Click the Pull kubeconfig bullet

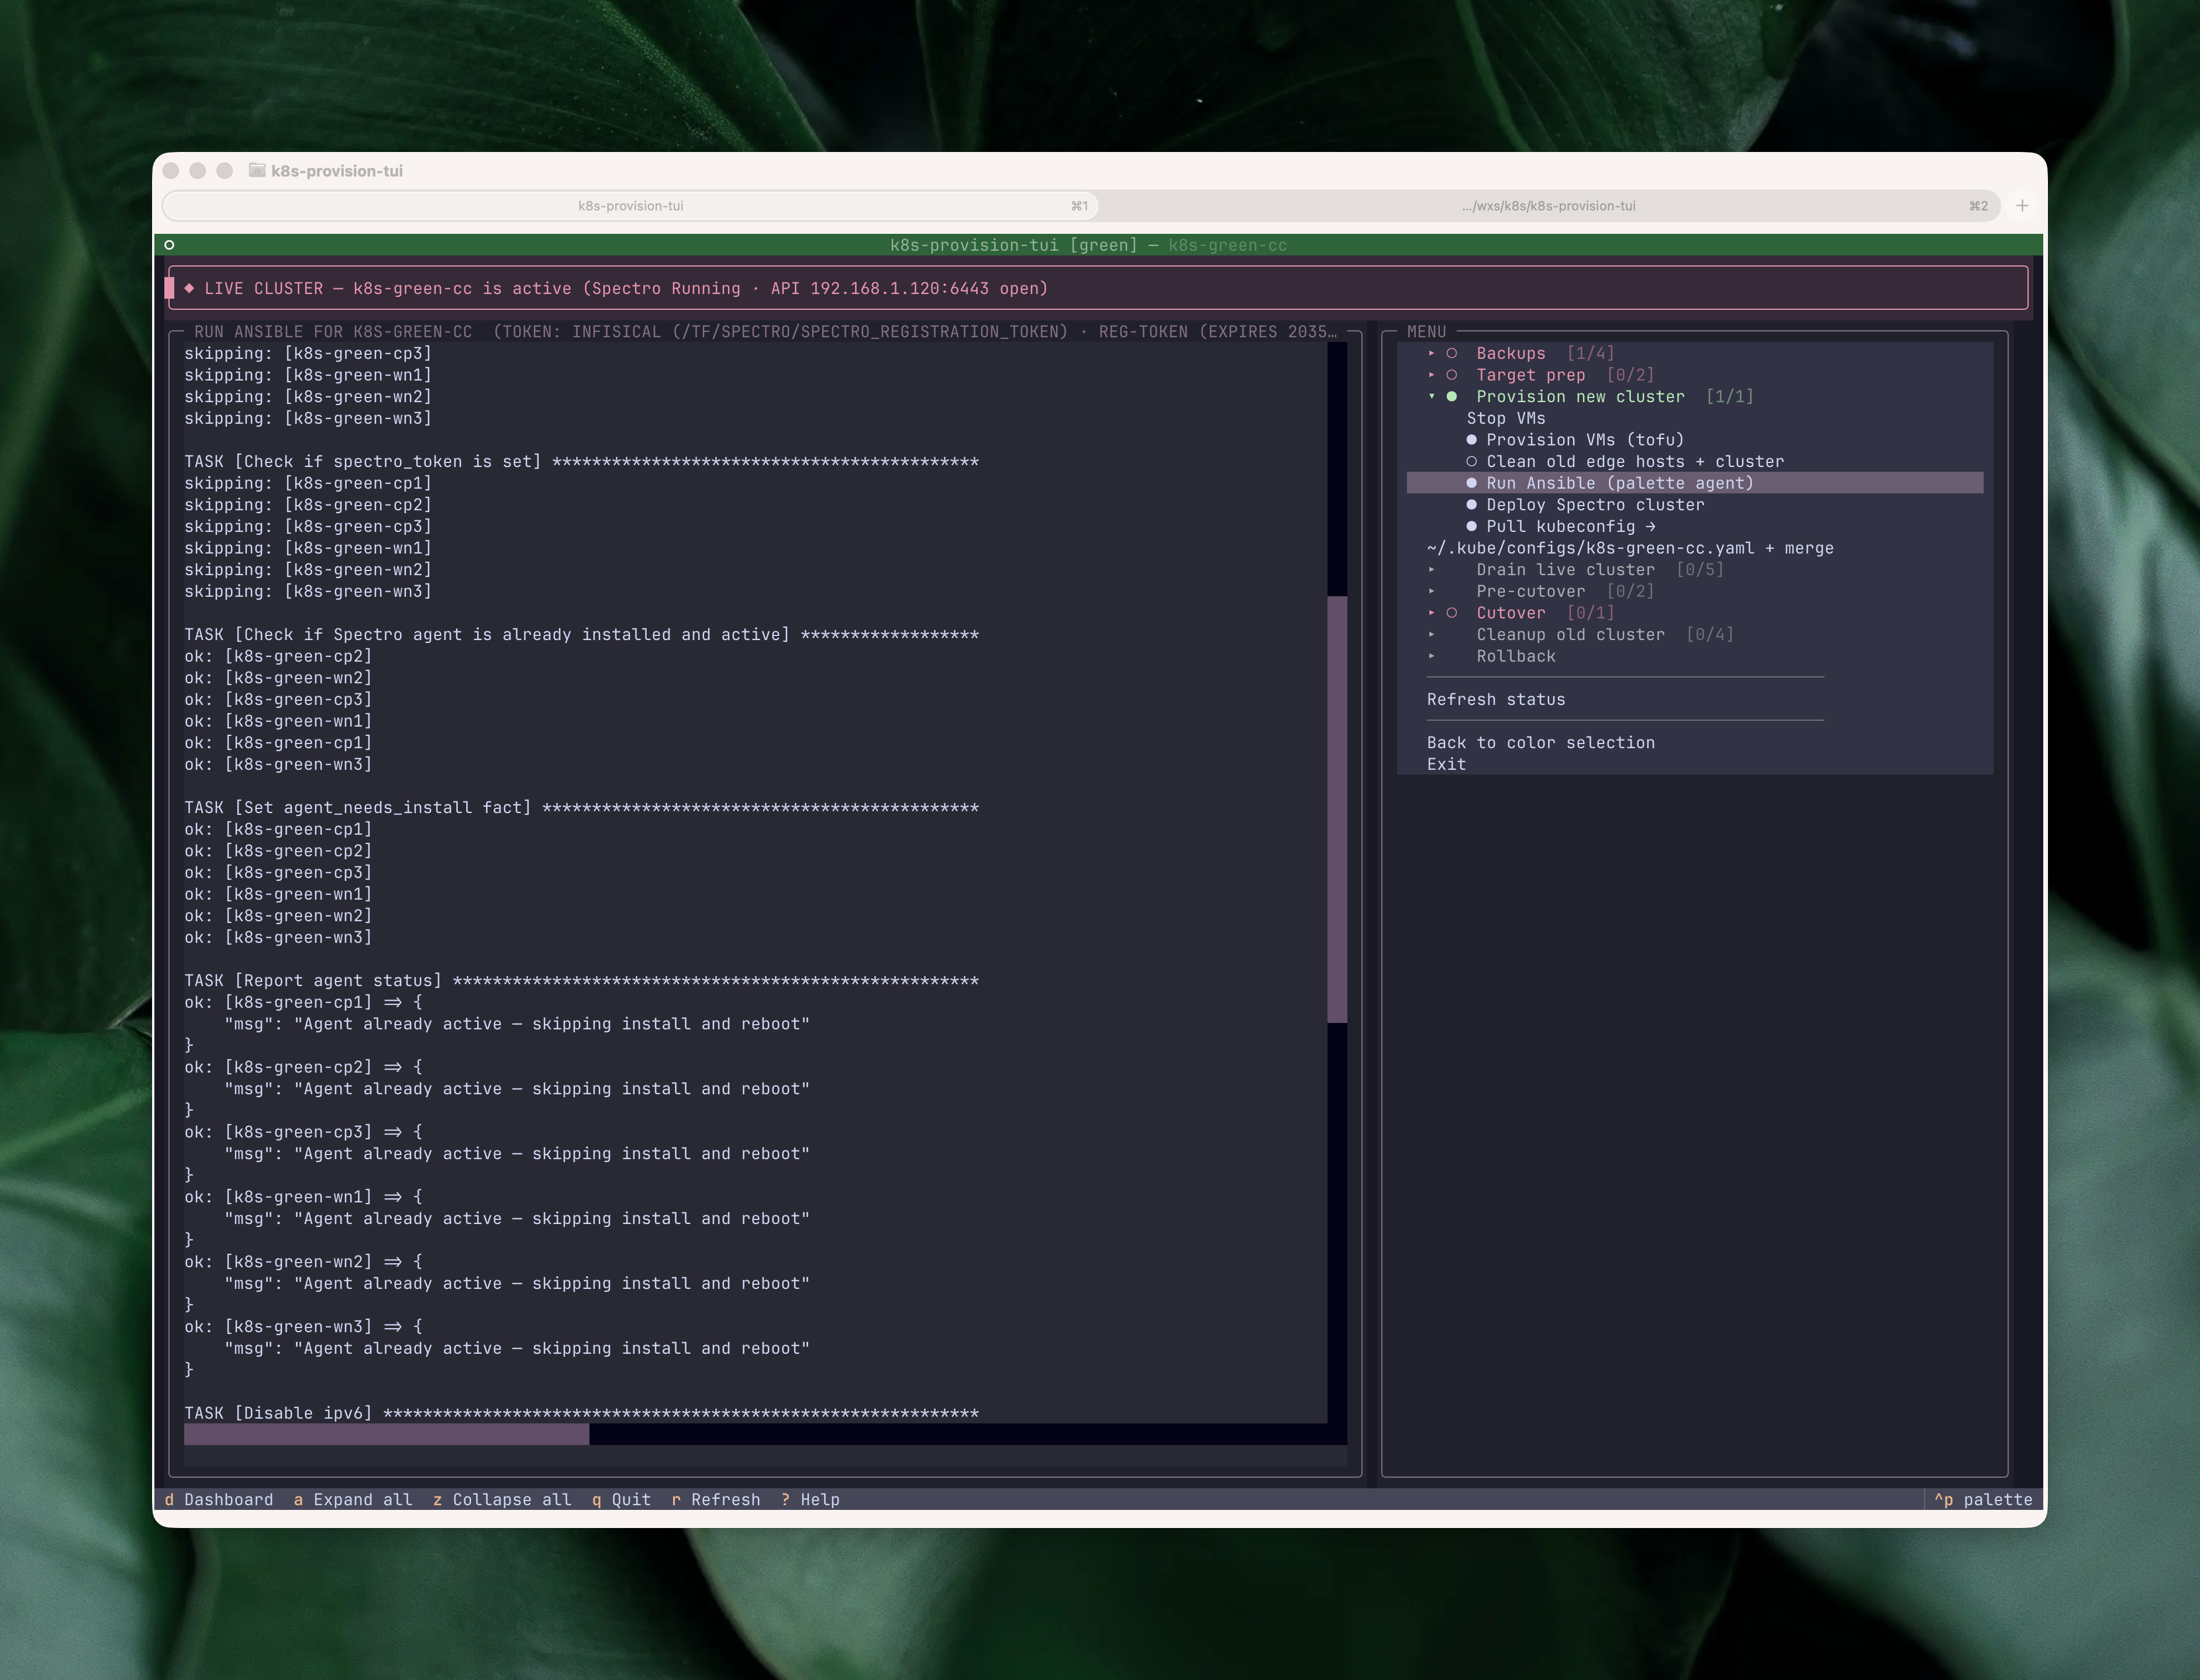pyautogui.click(x=1472, y=527)
